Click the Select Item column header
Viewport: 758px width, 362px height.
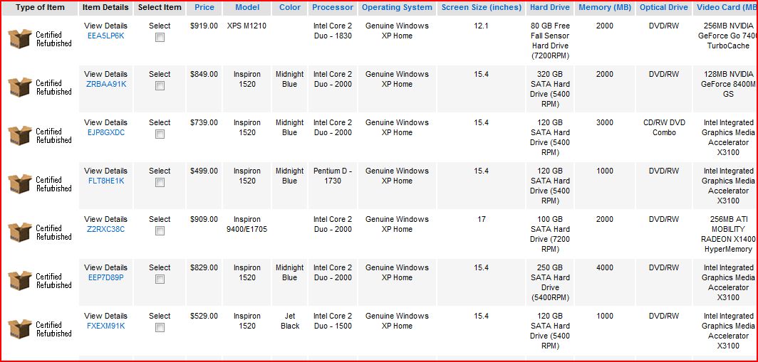(x=160, y=7)
